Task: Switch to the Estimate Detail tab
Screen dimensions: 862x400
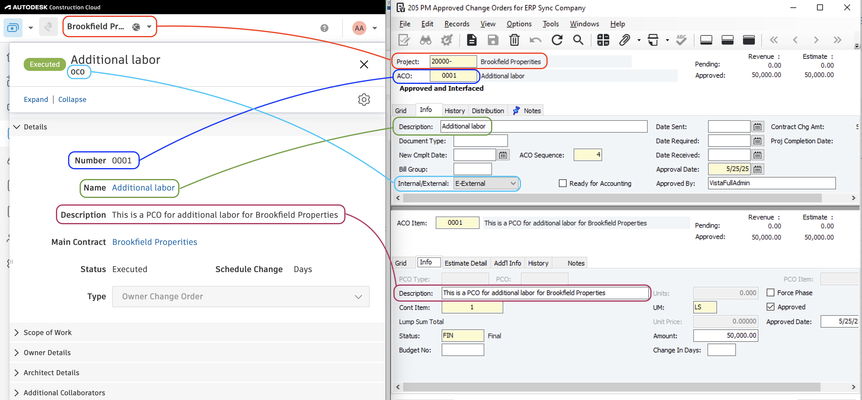Action: (x=465, y=263)
